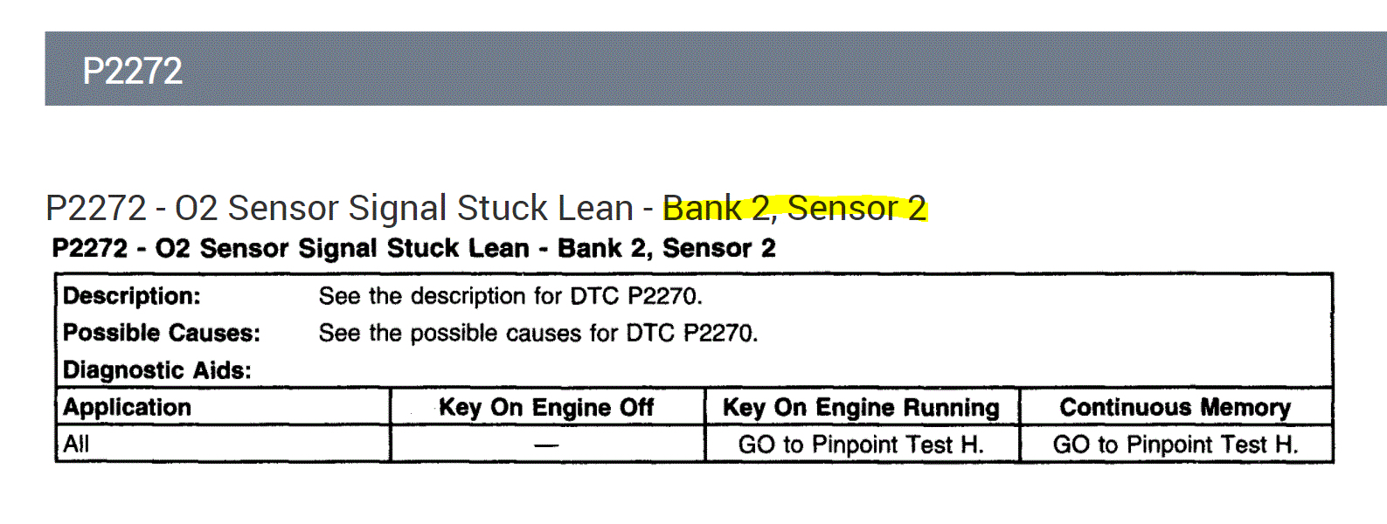1387x524 pixels.
Task: Select the "All" application cell
Action: coord(77,444)
